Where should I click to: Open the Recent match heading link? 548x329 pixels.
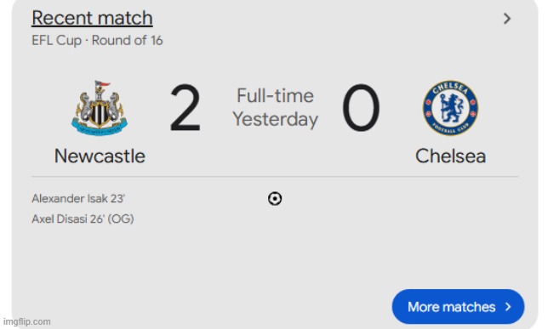click(92, 18)
